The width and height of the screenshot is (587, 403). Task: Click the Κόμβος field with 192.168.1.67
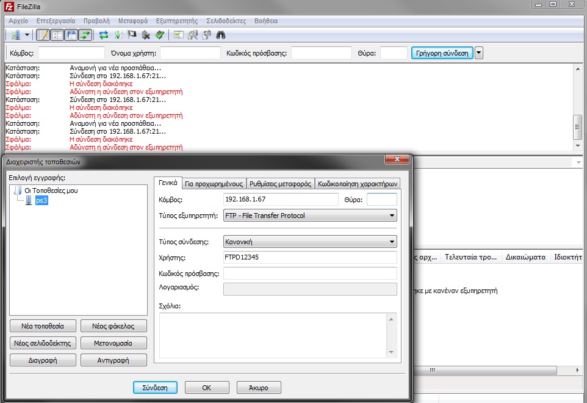(281, 199)
